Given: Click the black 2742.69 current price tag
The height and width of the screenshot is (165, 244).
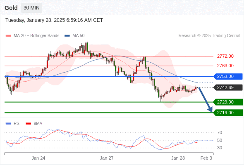Looking at the screenshot, I should pyautogui.click(x=228, y=87).
